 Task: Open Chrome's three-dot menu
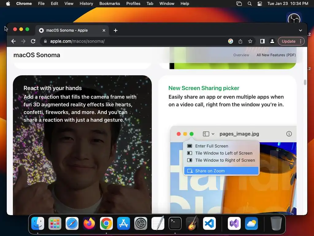click(301, 41)
